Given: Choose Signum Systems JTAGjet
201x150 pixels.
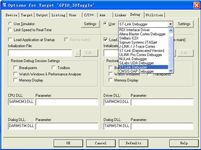Looking at the screenshot, I should click(x=143, y=42).
